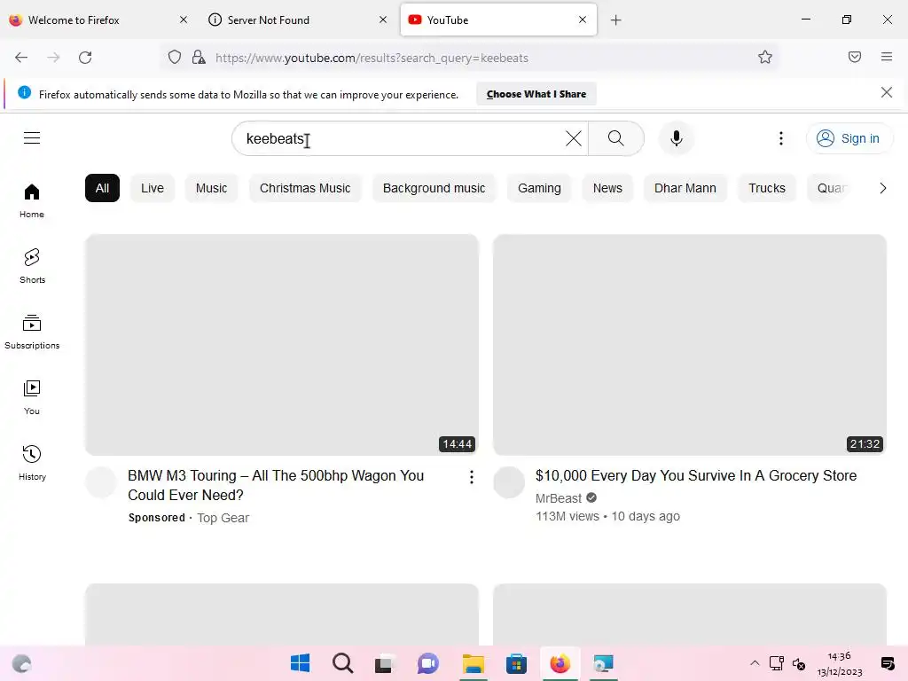This screenshot has width=908, height=681.
Task: Click the MrBeast channel avatar
Action: pos(508,482)
